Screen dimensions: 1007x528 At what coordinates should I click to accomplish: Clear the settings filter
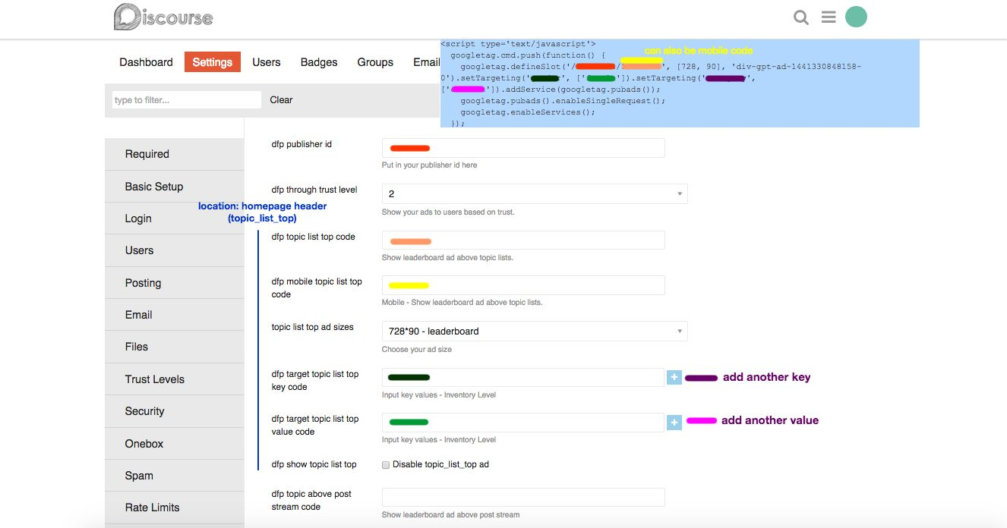[281, 99]
